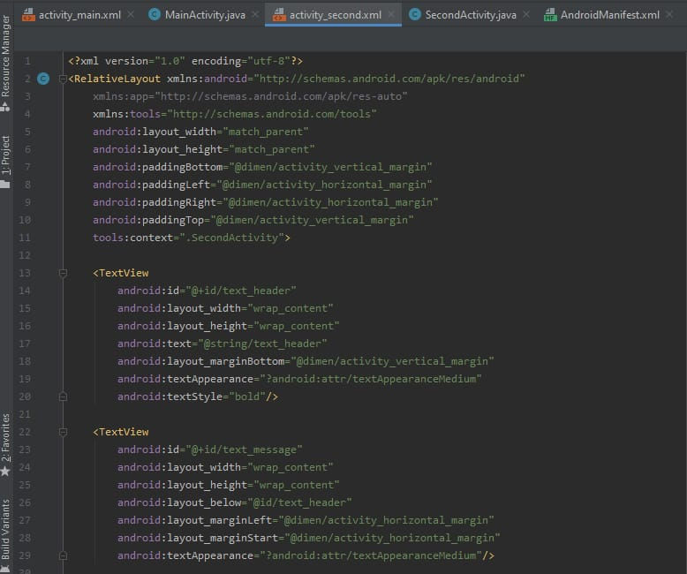687x574 pixels.
Task: Open the SecondActivity.java tab
Action: click(x=471, y=15)
